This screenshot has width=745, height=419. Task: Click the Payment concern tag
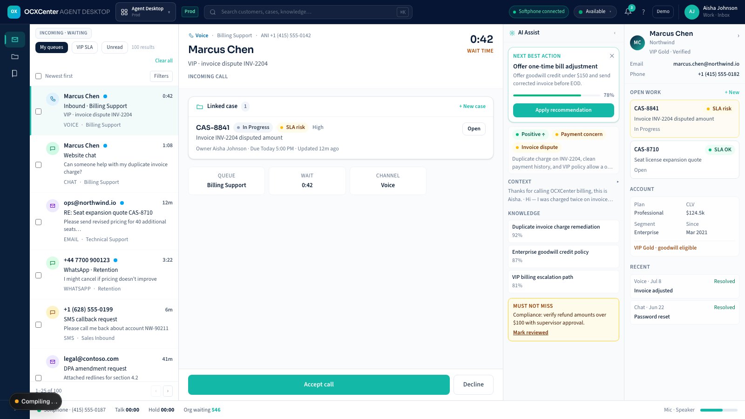coord(579,135)
